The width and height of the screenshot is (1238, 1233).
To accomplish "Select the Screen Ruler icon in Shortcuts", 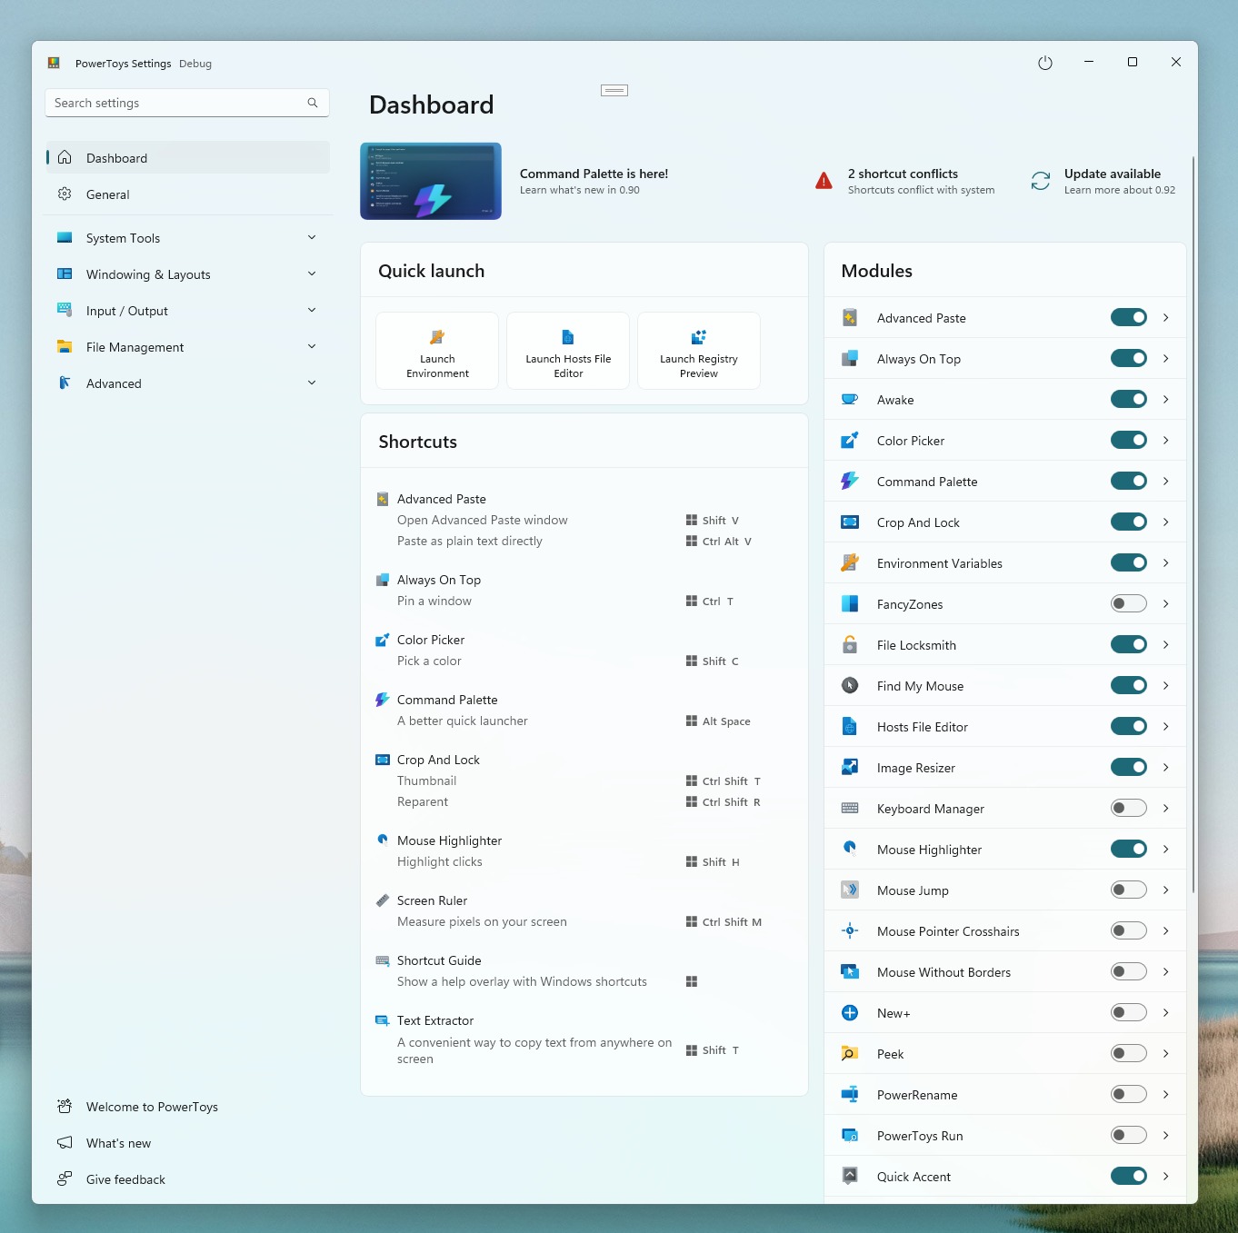I will click(383, 900).
